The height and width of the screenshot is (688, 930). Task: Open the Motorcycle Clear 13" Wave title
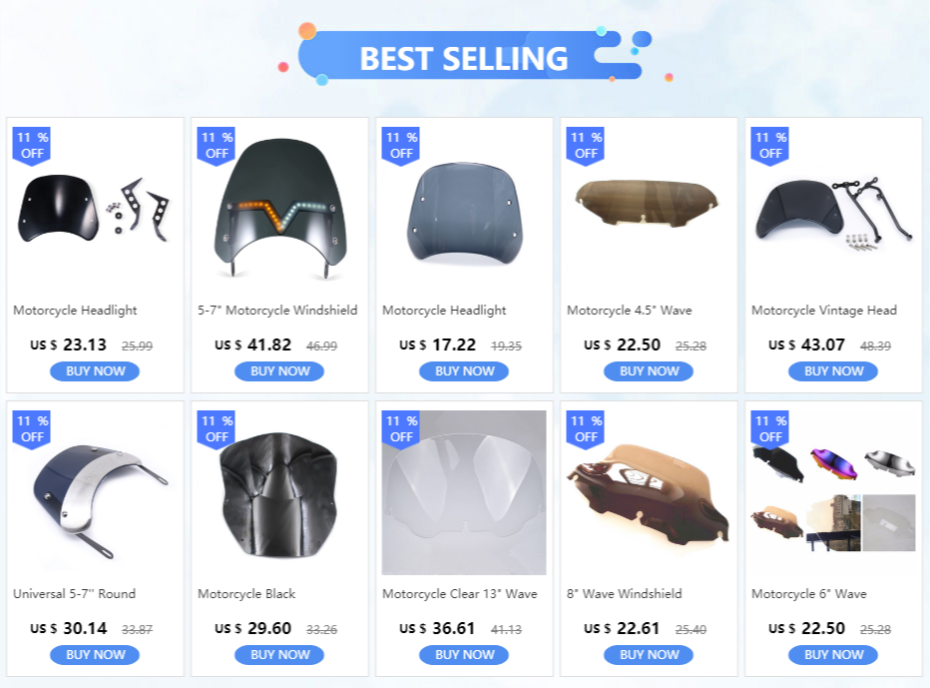pos(460,593)
